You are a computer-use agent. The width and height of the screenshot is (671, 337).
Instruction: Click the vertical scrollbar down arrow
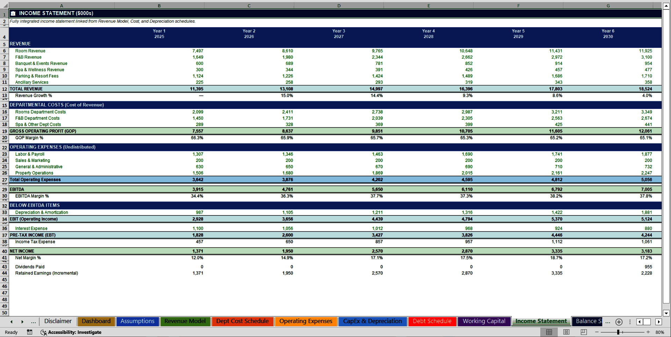(667, 314)
